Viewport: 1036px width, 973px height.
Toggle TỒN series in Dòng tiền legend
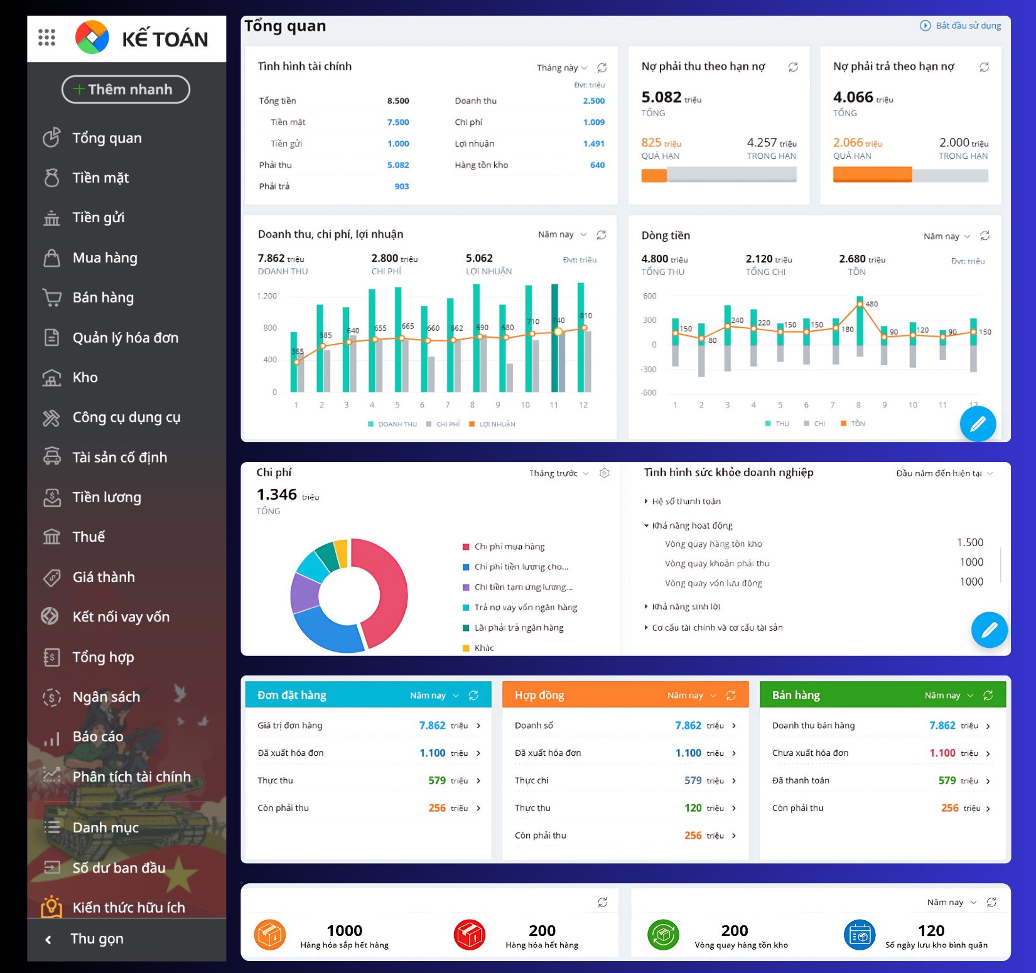[853, 424]
